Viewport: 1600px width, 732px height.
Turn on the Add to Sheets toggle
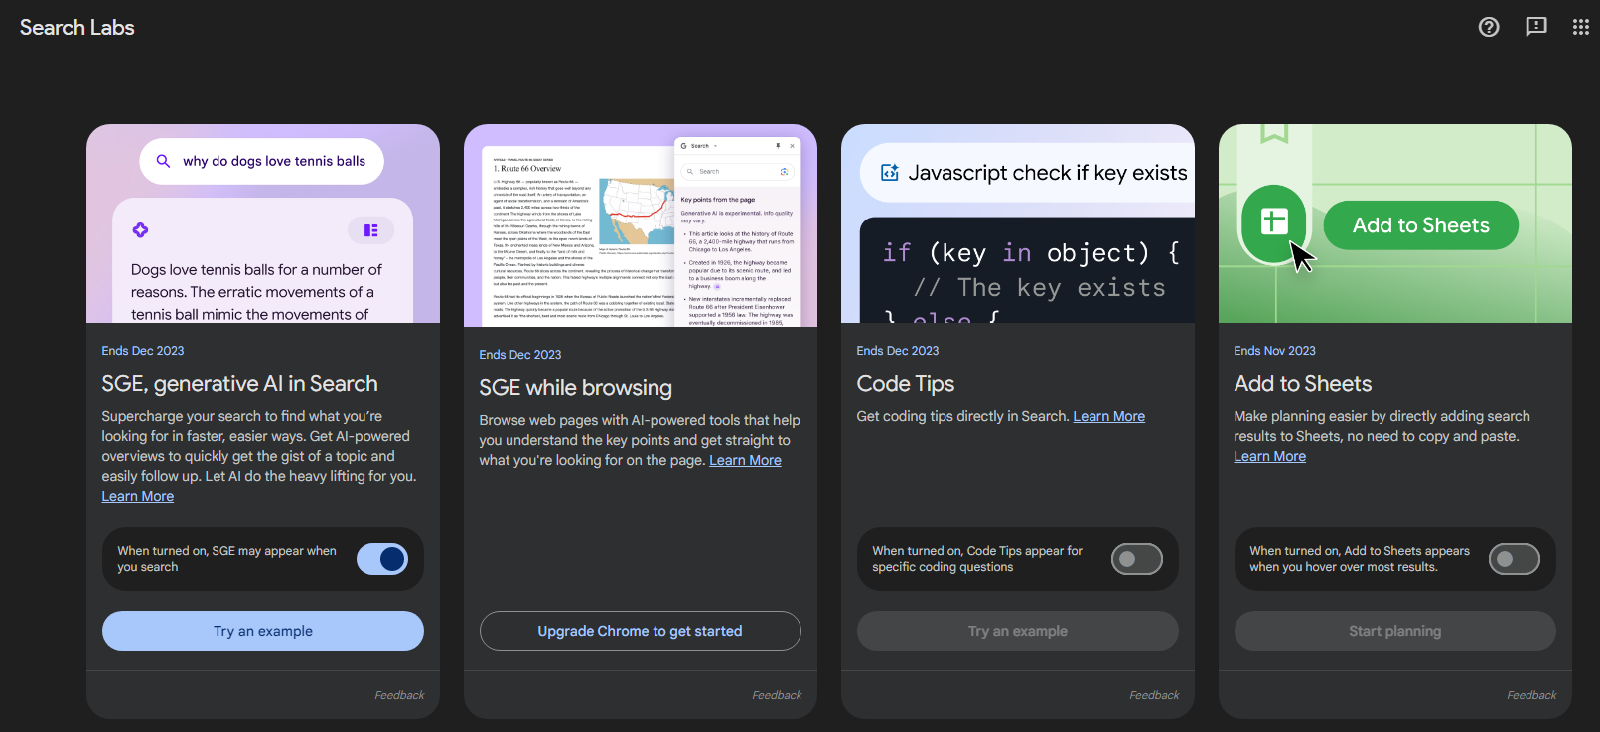coord(1514,559)
